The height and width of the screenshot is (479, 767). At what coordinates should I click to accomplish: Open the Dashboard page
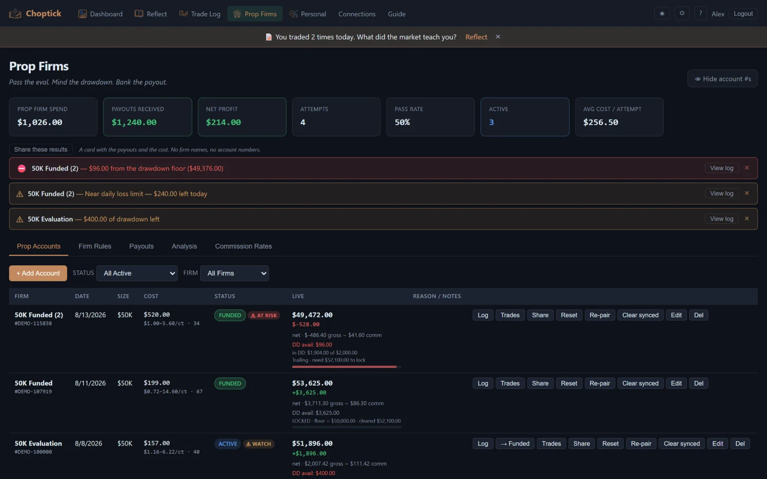pyautogui.click(x=100, y=14)
